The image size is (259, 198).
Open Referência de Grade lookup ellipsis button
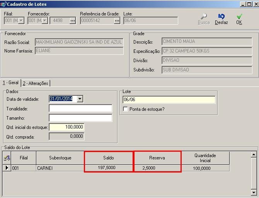(x=117, y=21)
